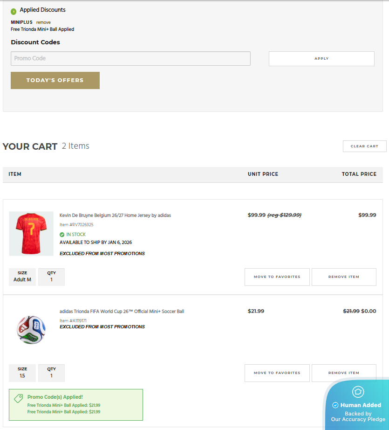Click the Human Added checkmark icon
Screen dimensions: 389x430
point(335,405)
